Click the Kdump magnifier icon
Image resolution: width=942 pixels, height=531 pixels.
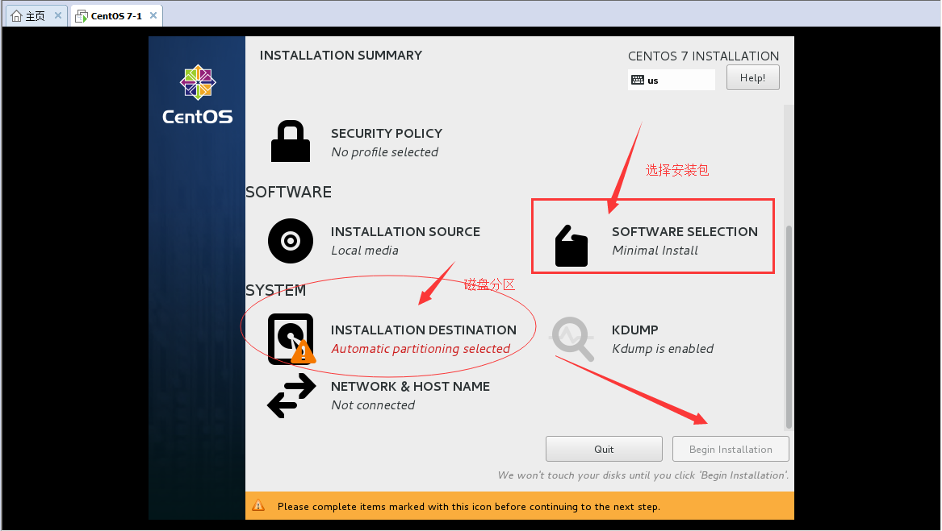pos(572,339)
